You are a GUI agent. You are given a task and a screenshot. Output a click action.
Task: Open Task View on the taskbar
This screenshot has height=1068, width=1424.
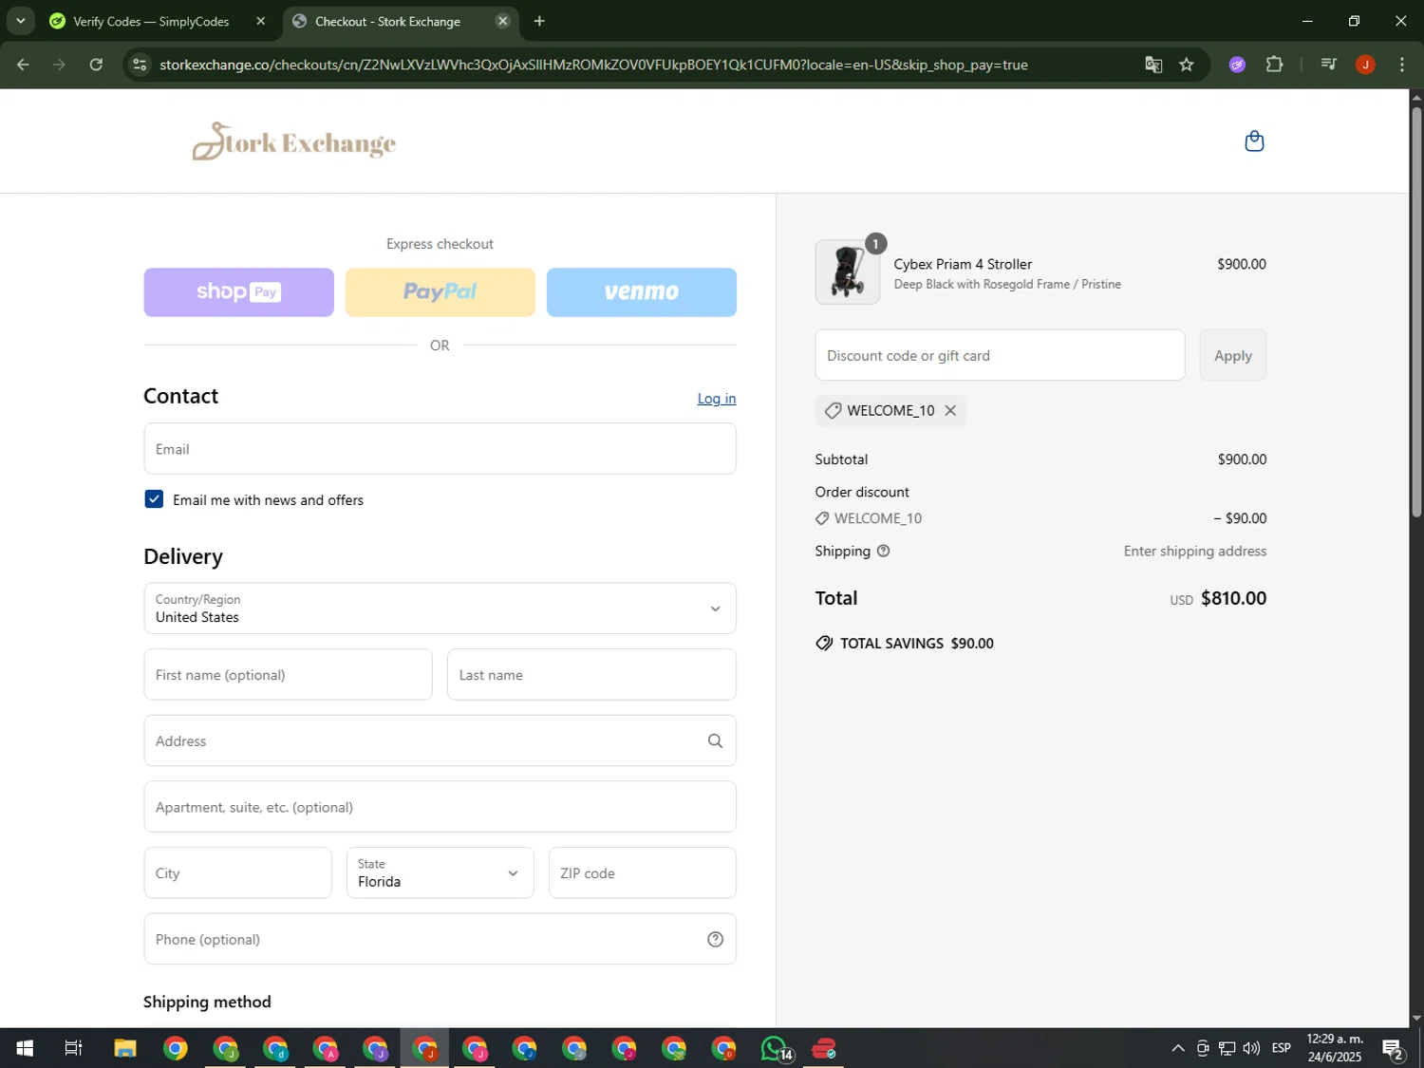pyautogui.click(x=73, y=1048)
